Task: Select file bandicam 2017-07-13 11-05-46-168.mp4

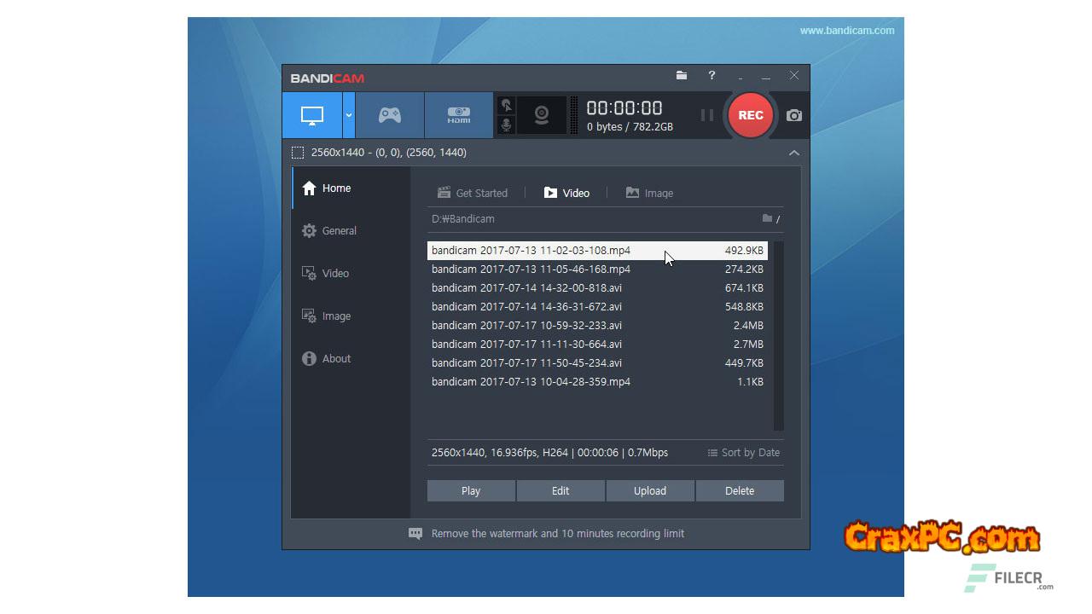Action: 597,269
